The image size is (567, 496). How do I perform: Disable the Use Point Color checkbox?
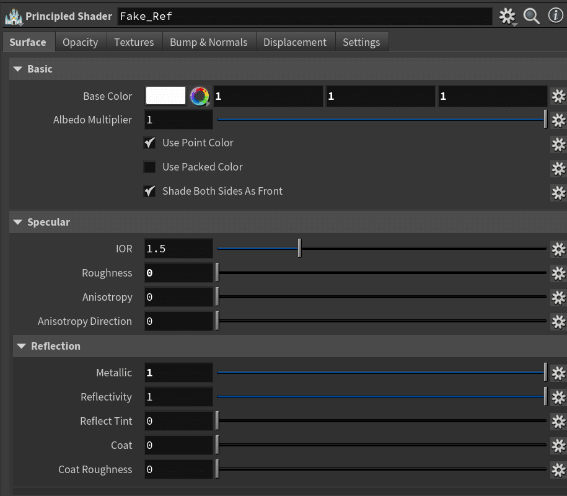150,143
